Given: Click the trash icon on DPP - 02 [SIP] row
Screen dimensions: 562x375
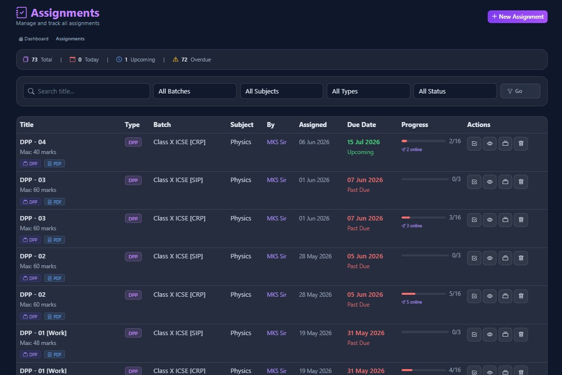Looking at the screenshot, I should 521,258.
